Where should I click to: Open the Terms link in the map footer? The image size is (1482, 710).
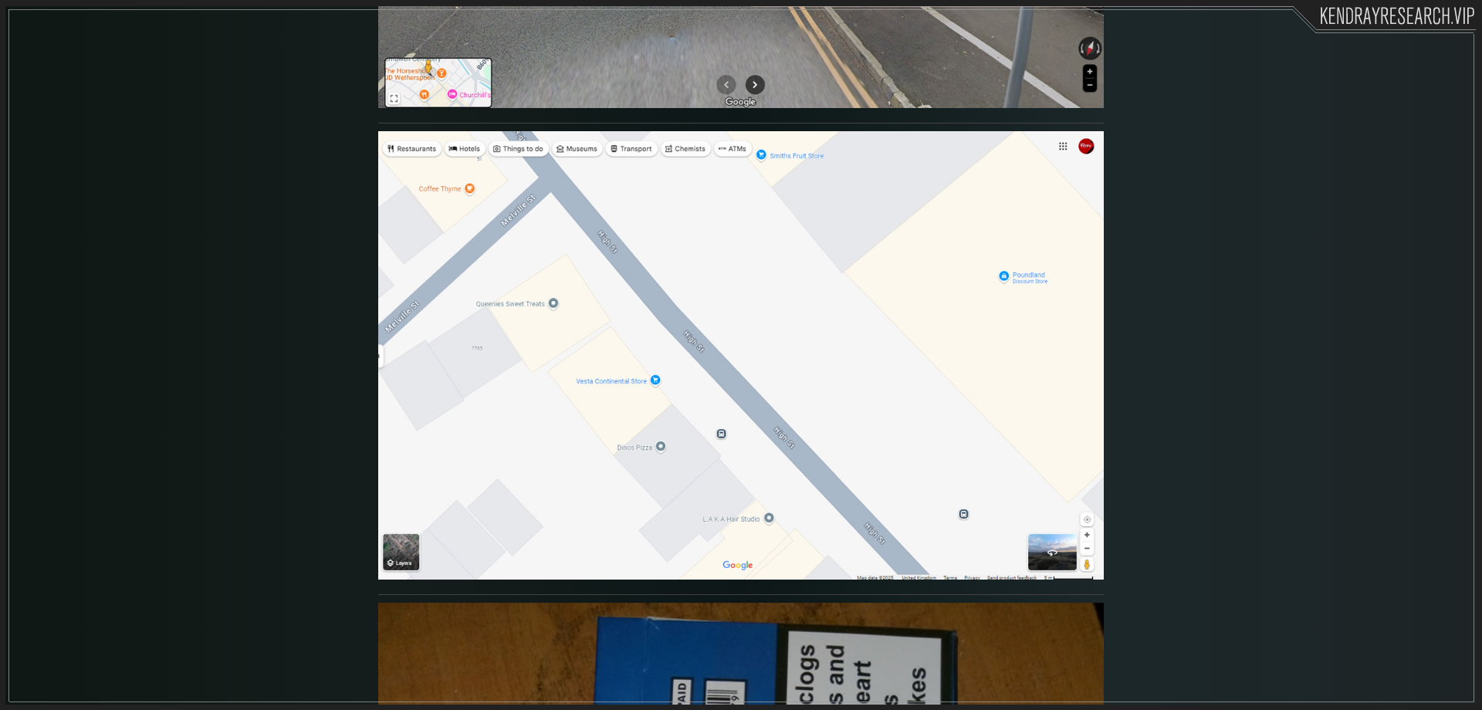pos(950,577)
